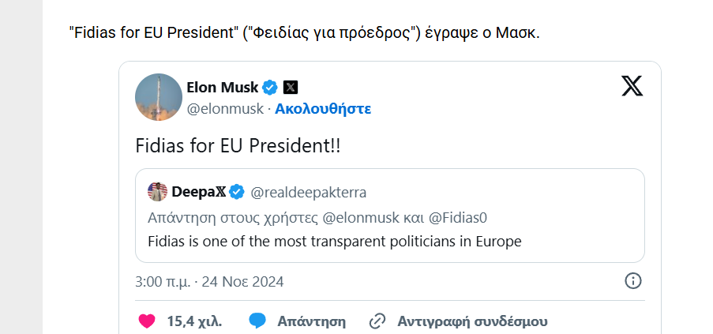
Task: Click the info circle icon beside timestamp
Action: pos(632,281)
